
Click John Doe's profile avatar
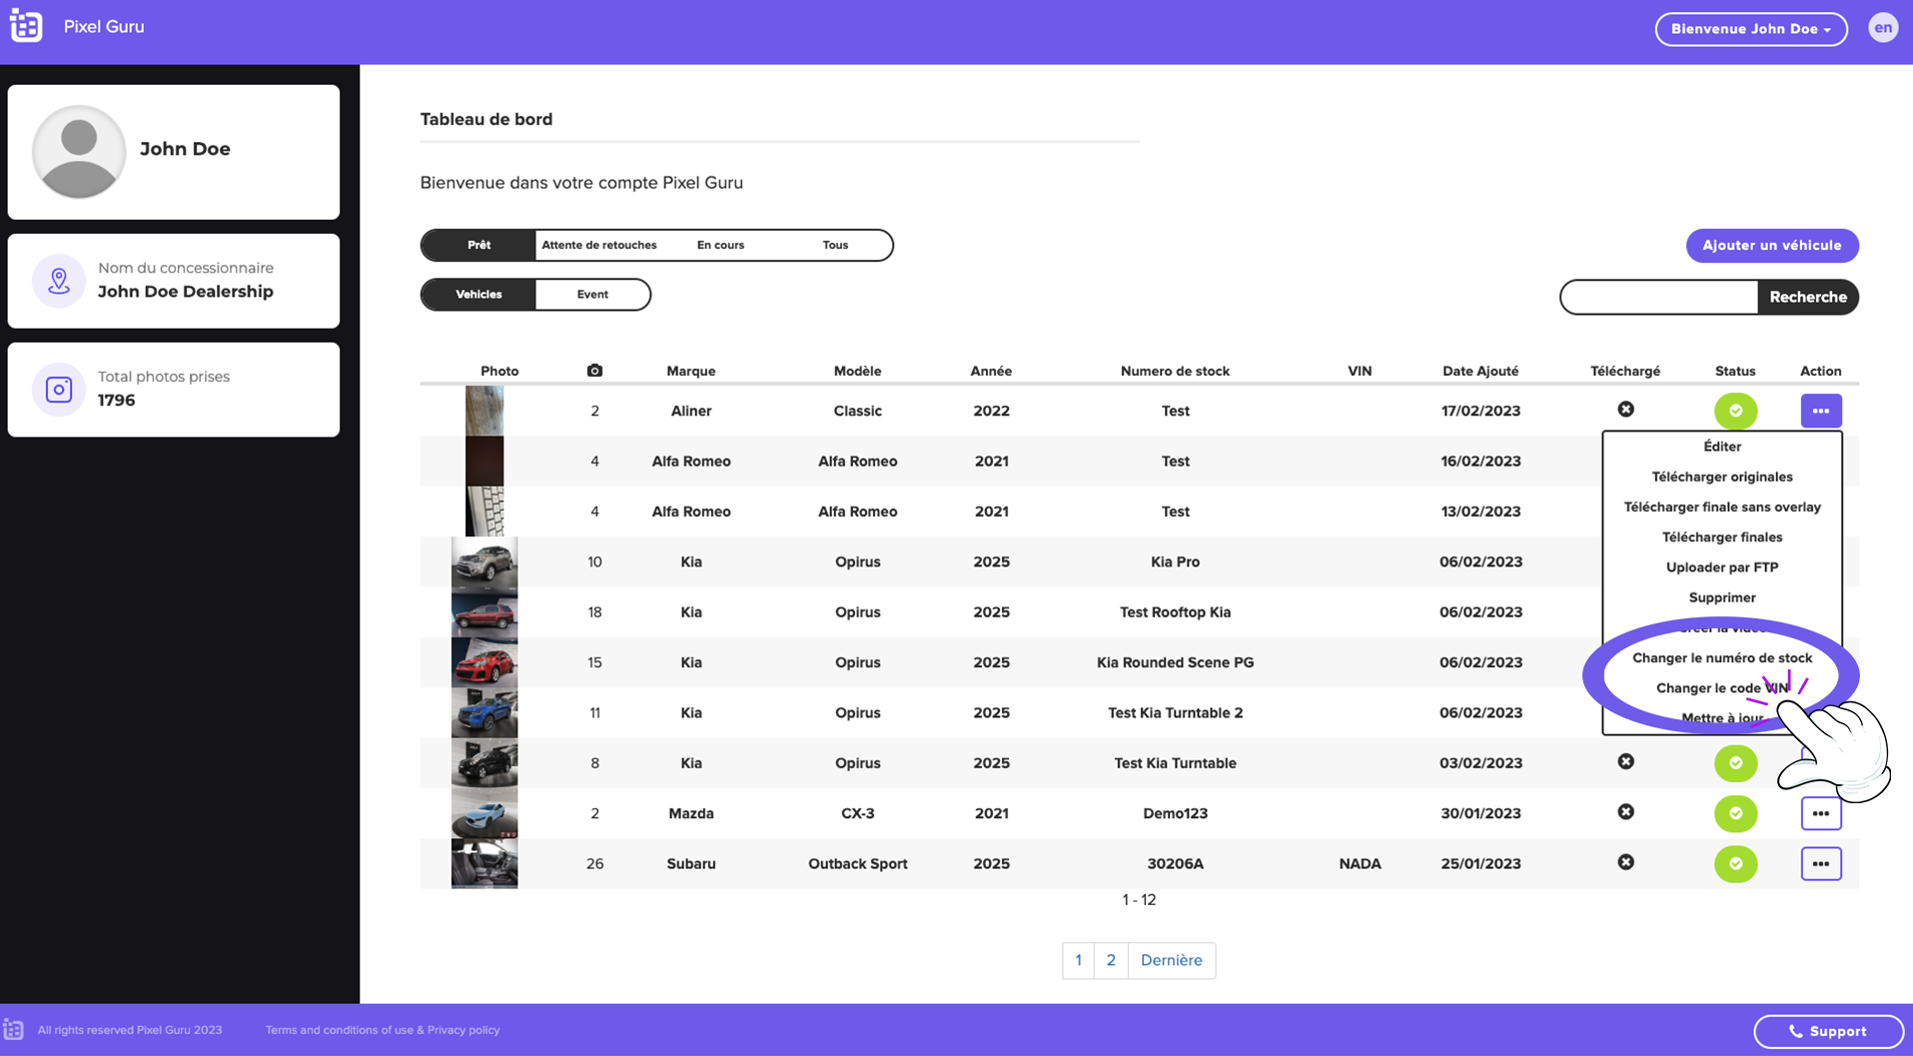pyautogui.click(x=79, y=152)
